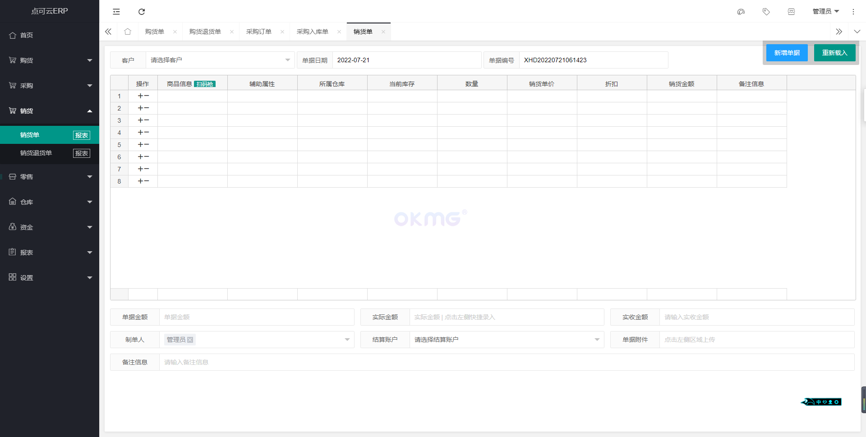Image resolution: width=866 pixels, height=437 pixels.
Task: Click the tag icon in header
Action: [766, 12]
